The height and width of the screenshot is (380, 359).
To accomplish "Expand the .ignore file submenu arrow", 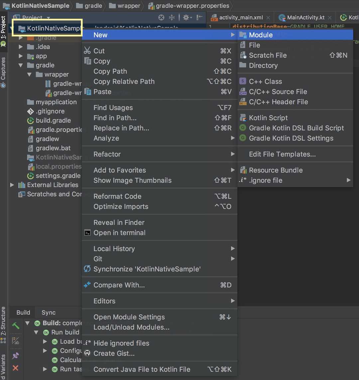I will coord(348,180).
